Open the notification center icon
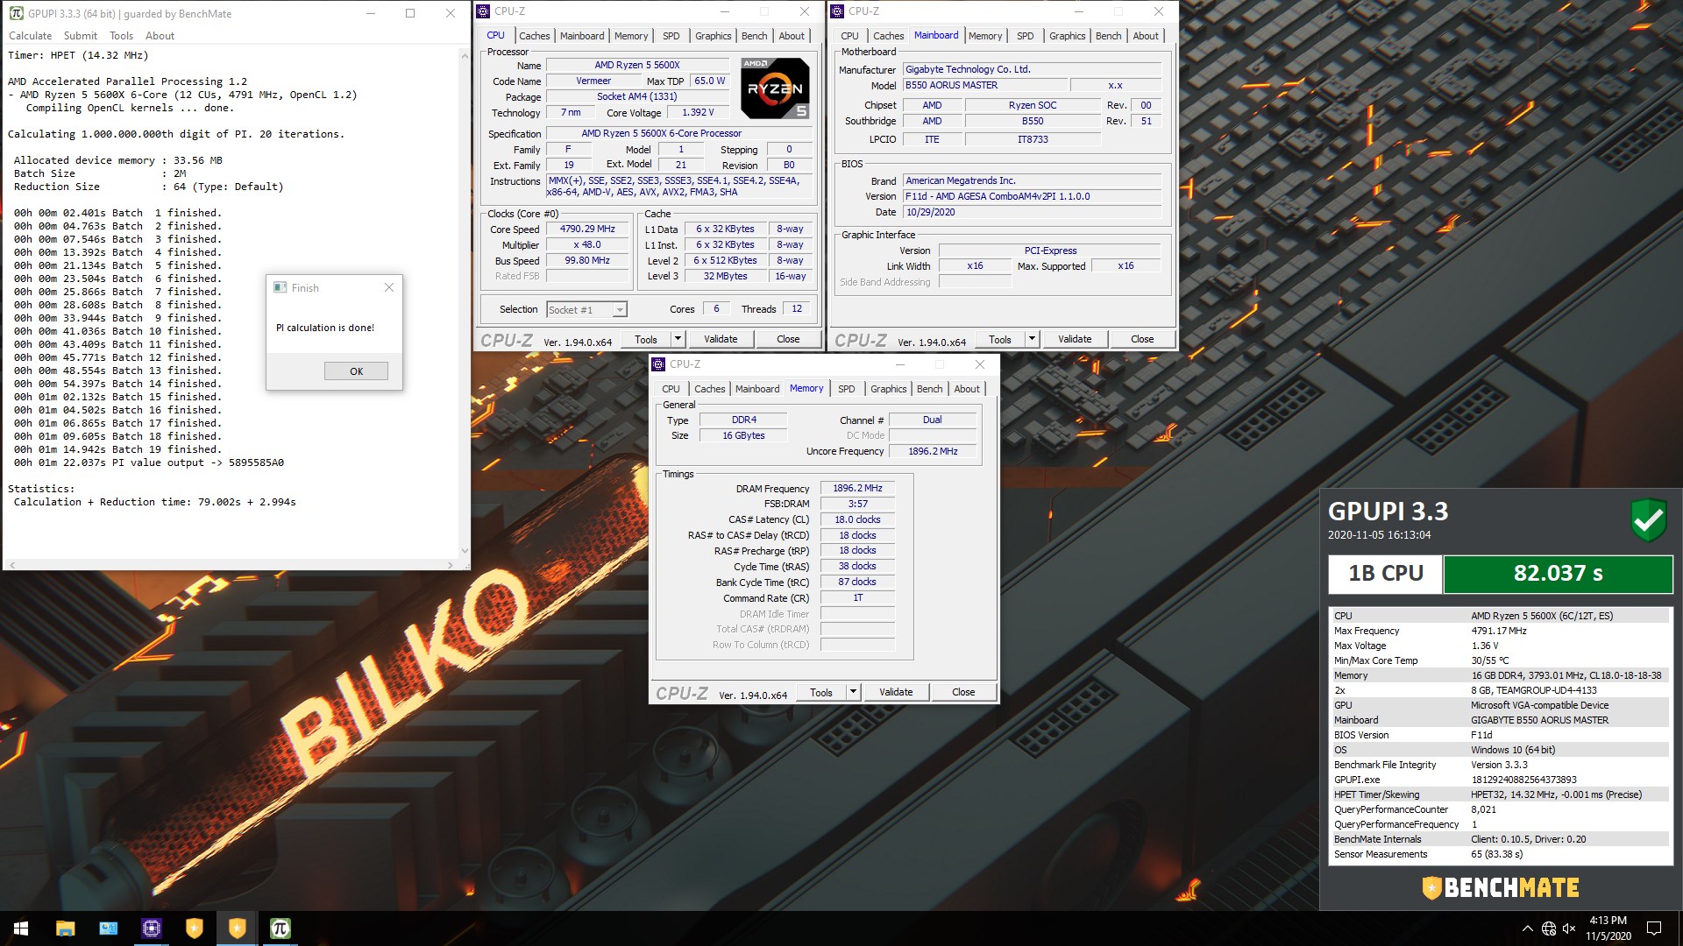The height and width of the screenshot is (946, 1683). [x=1654, y=928]
